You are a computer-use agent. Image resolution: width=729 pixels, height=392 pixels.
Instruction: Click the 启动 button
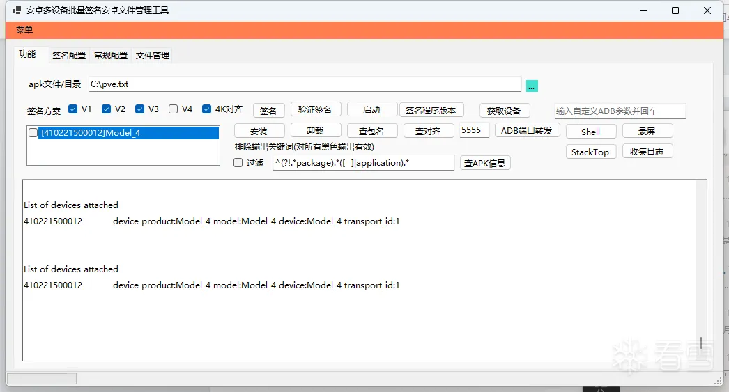tap(372, 109)
